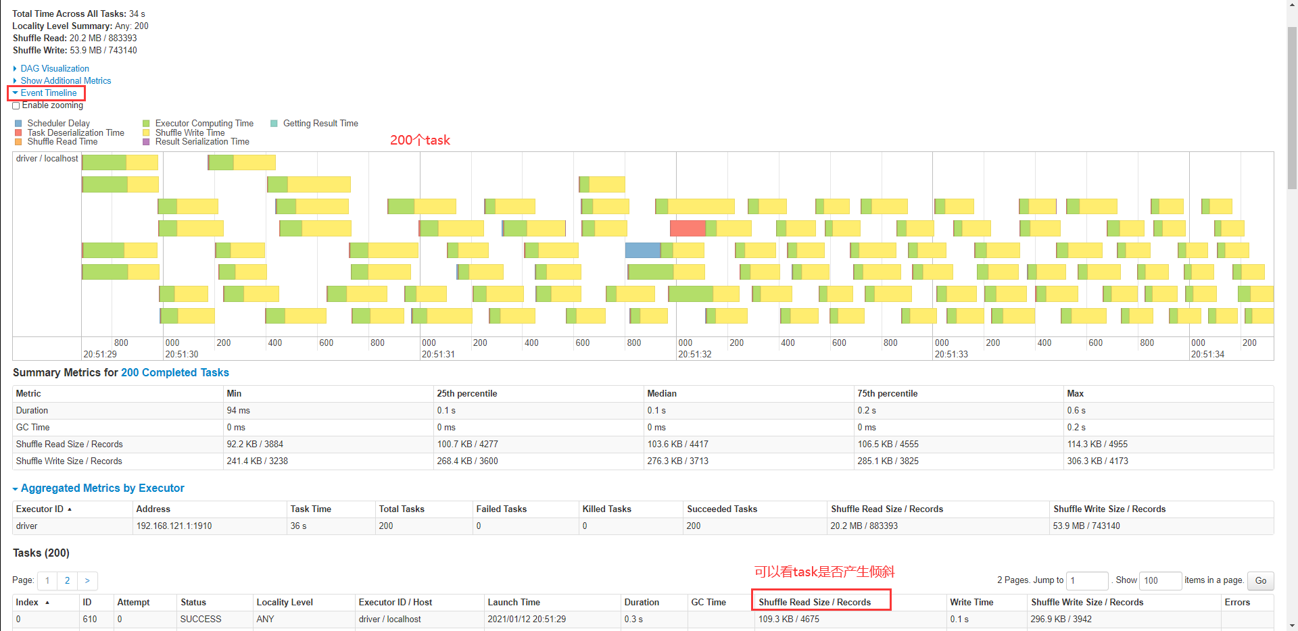Click the Task Deserialization Time legend swatch
Viewport: 1298px width, 631px height.
click(18, 133)
